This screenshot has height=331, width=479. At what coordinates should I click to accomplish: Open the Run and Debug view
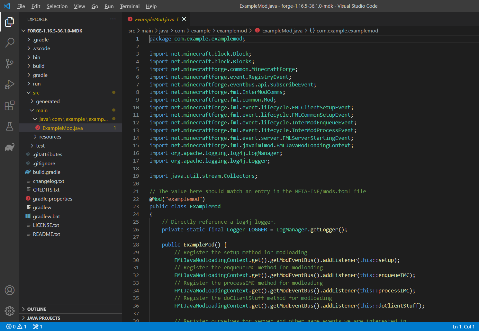10,85
